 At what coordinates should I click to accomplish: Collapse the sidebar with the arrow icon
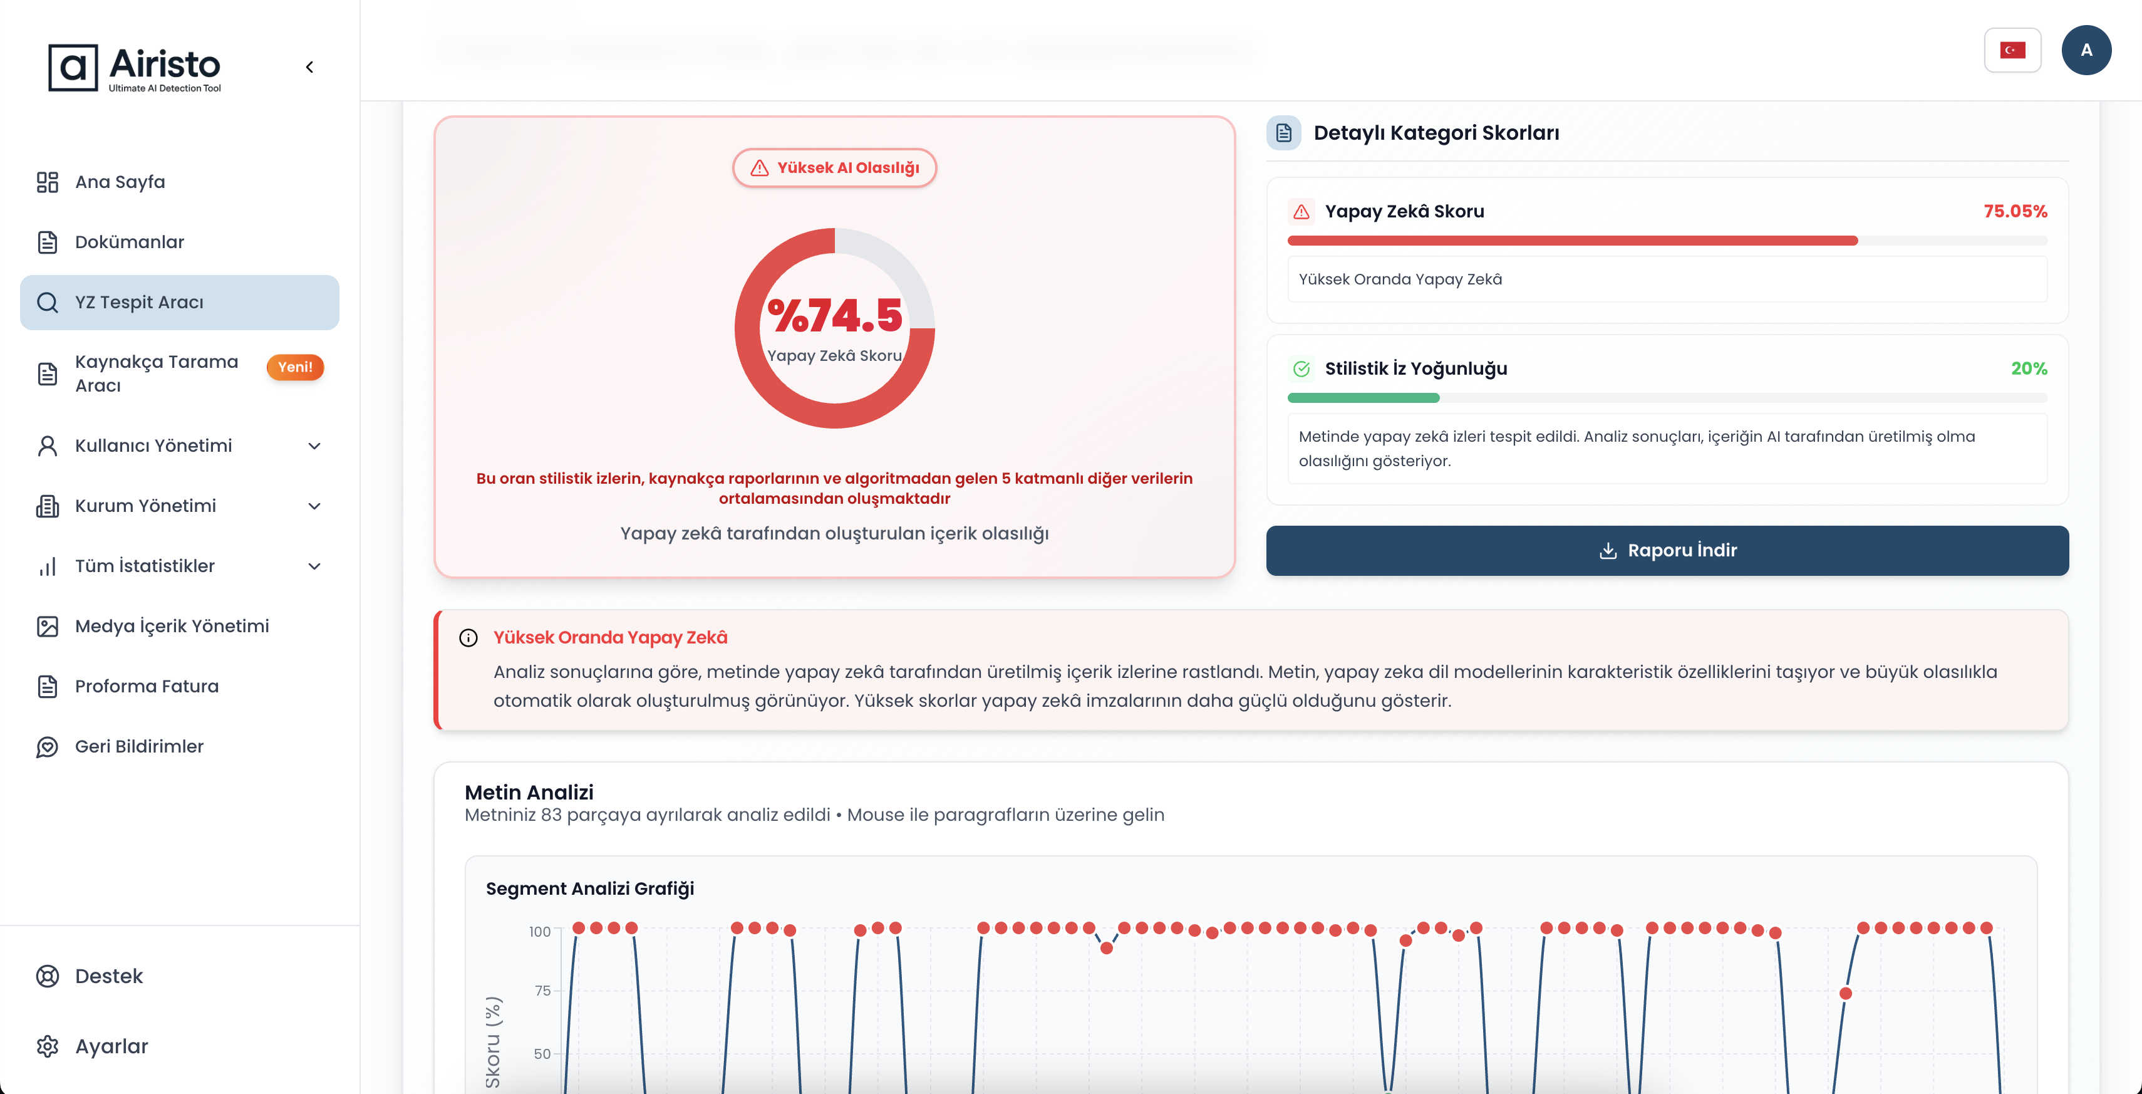click(x=309, y=66)
